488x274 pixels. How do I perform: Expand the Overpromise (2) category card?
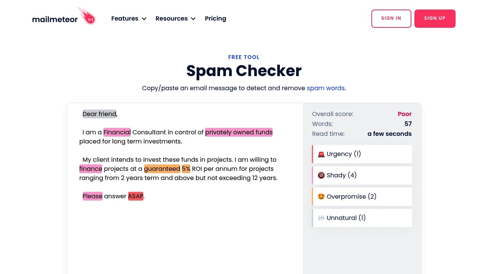362,196
